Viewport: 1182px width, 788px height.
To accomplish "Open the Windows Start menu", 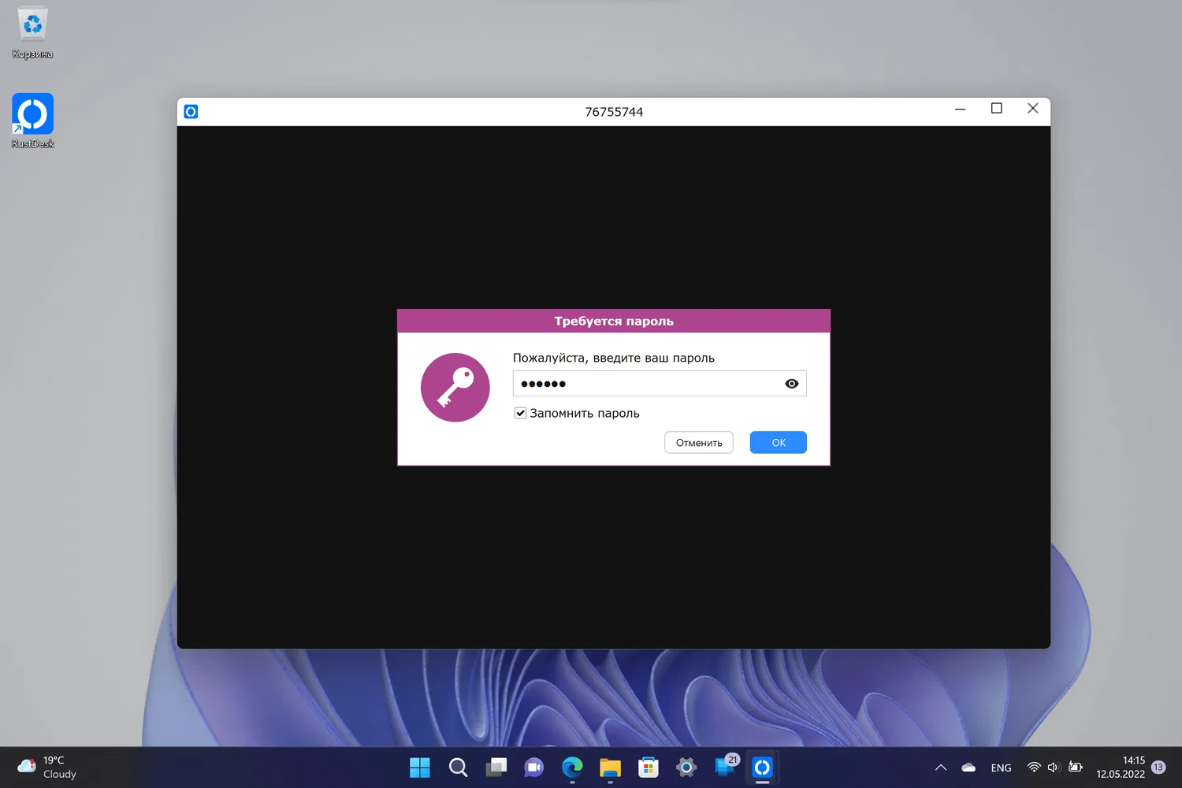I will coord(420,768).
